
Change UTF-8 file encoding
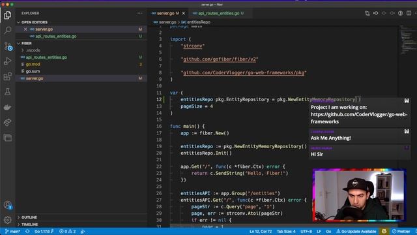tap(306, 231)
